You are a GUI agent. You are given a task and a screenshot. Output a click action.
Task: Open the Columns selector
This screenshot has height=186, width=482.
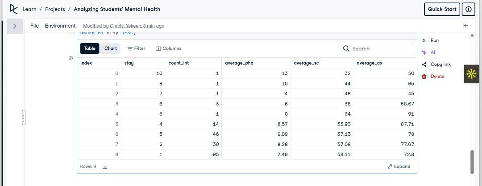click(168, 49)
